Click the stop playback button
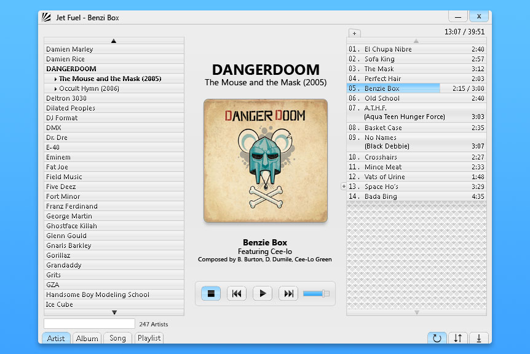The height and width of the screenshot is (354, 530). click(x=211, y=293)
